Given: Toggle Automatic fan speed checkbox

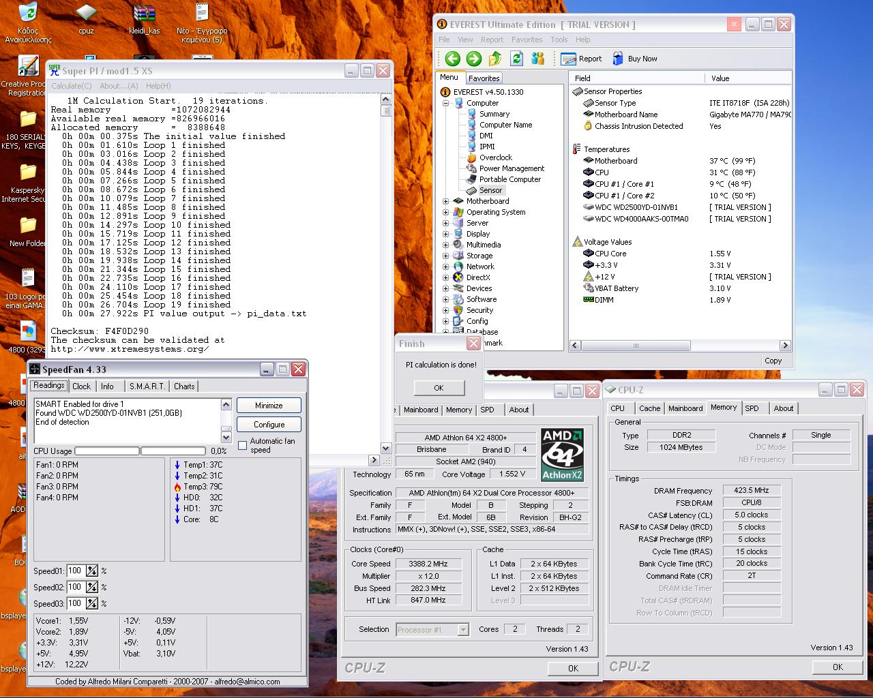Looking at the screenshot, I should pyautogui.click(x=242, y=446).
